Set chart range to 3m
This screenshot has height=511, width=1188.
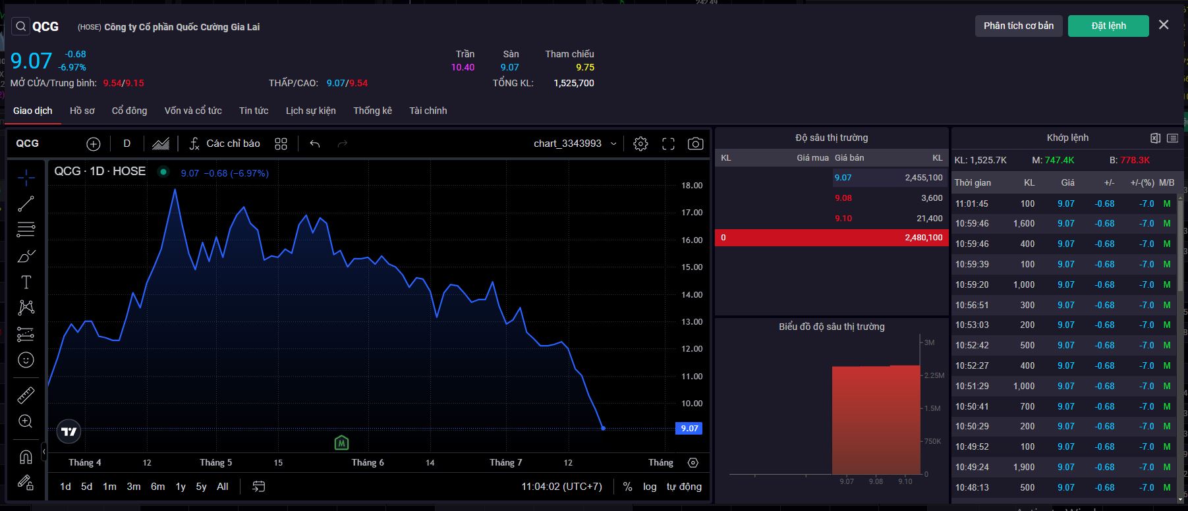(134, 487)
